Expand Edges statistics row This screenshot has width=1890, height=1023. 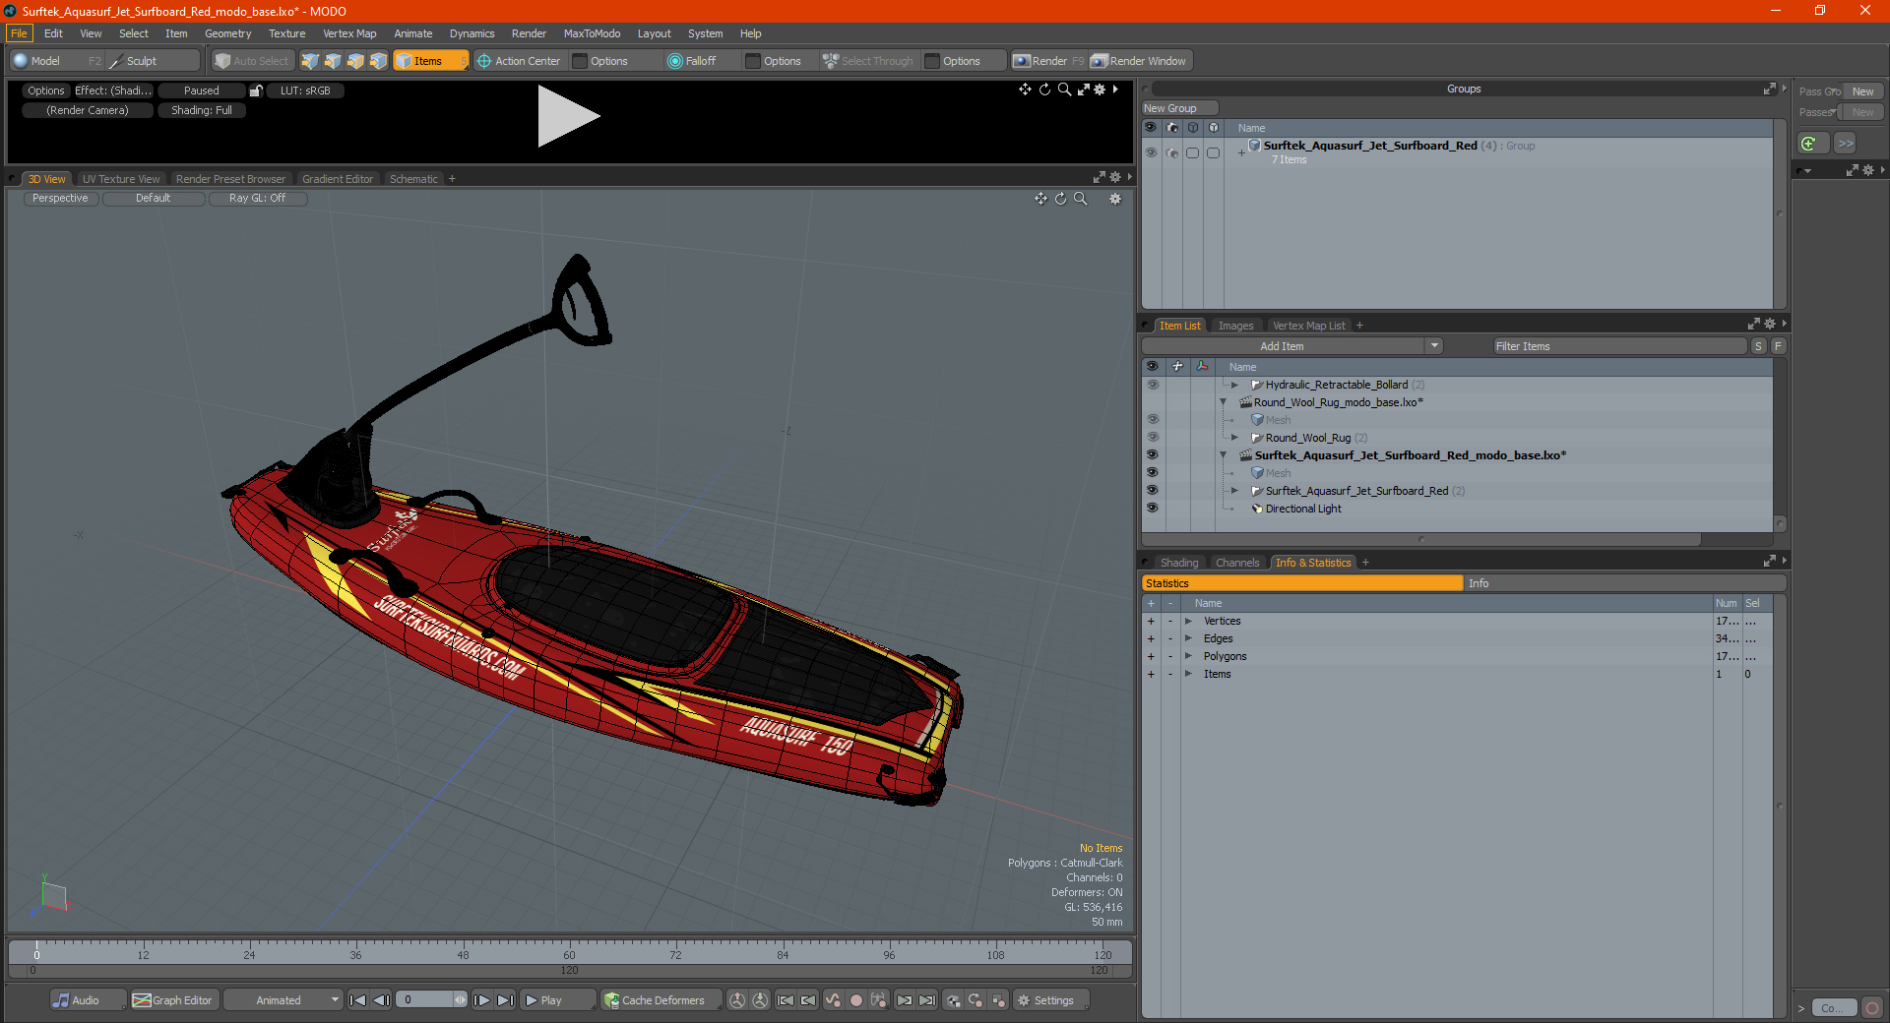[1188, 638]
